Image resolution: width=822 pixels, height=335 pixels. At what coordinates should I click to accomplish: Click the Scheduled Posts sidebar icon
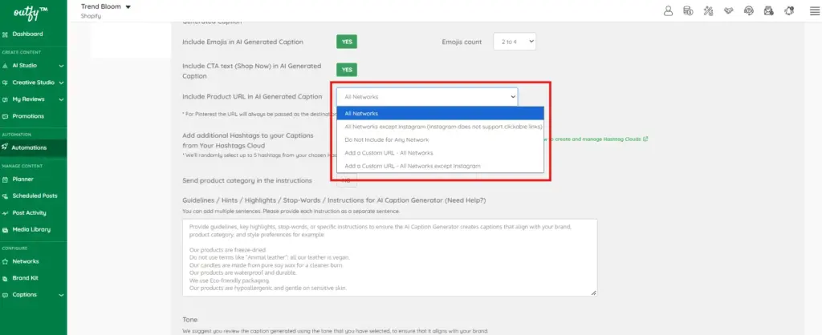pos(6,196)
